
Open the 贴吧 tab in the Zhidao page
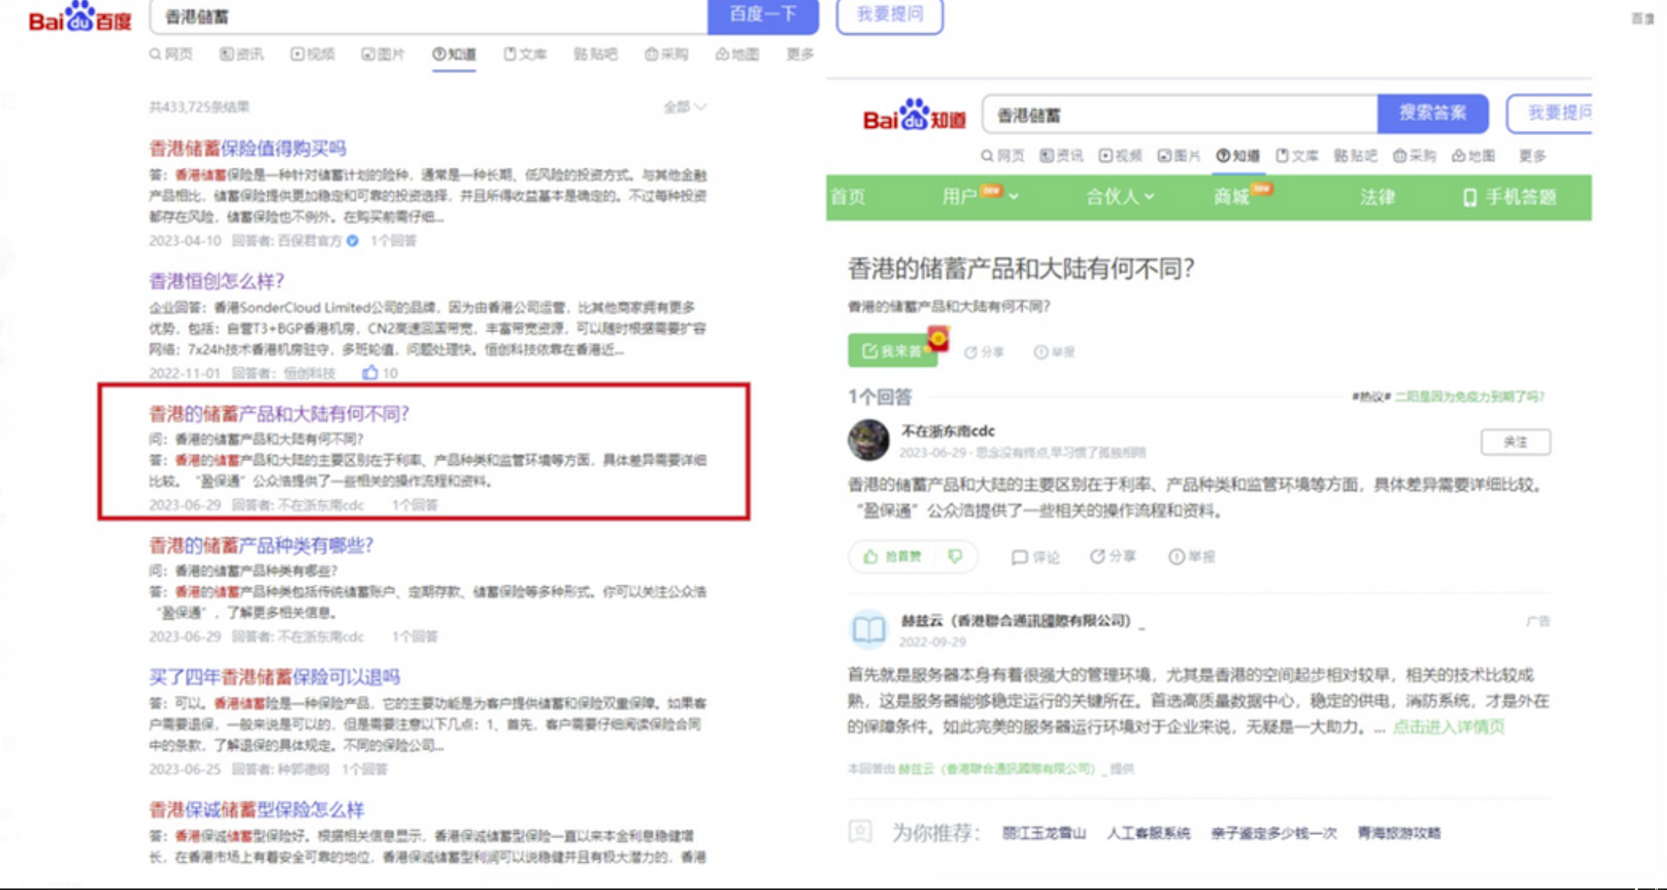coord(1355,156)
